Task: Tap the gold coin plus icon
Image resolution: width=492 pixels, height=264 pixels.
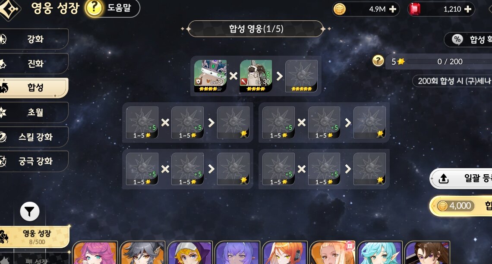Action: (393, 9)
